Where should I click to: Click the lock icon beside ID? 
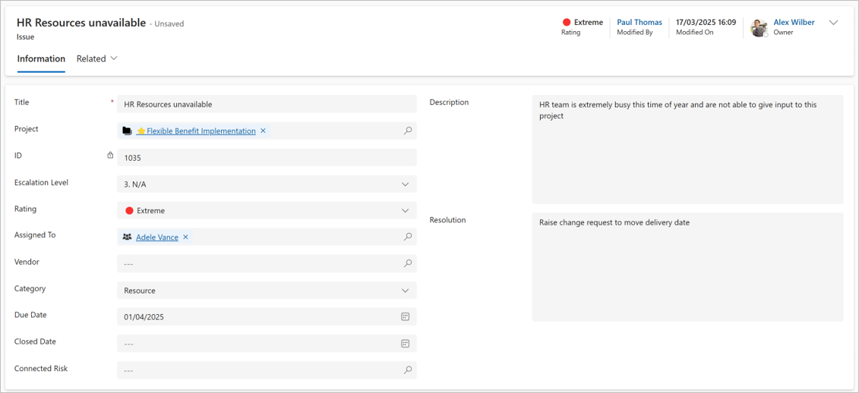pos(110,156)
